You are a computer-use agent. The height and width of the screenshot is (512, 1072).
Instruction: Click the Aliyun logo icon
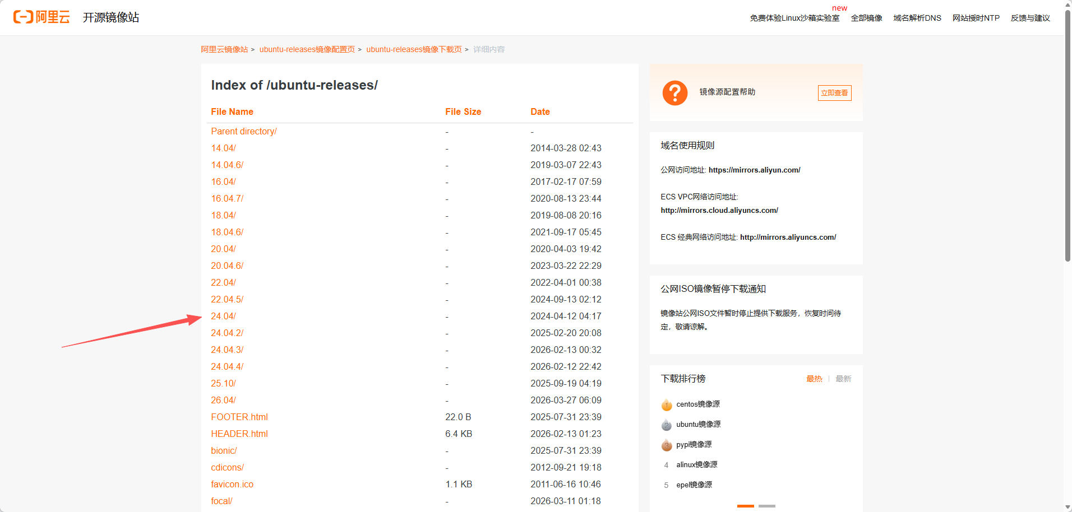point(41,17)
